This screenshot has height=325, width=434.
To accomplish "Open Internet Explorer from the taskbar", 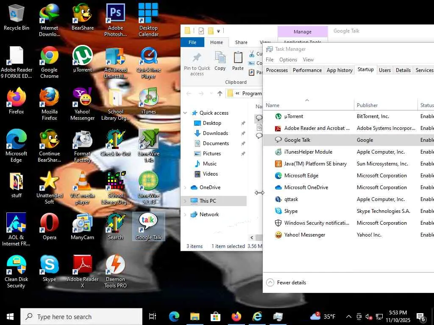I will [257, 317].
